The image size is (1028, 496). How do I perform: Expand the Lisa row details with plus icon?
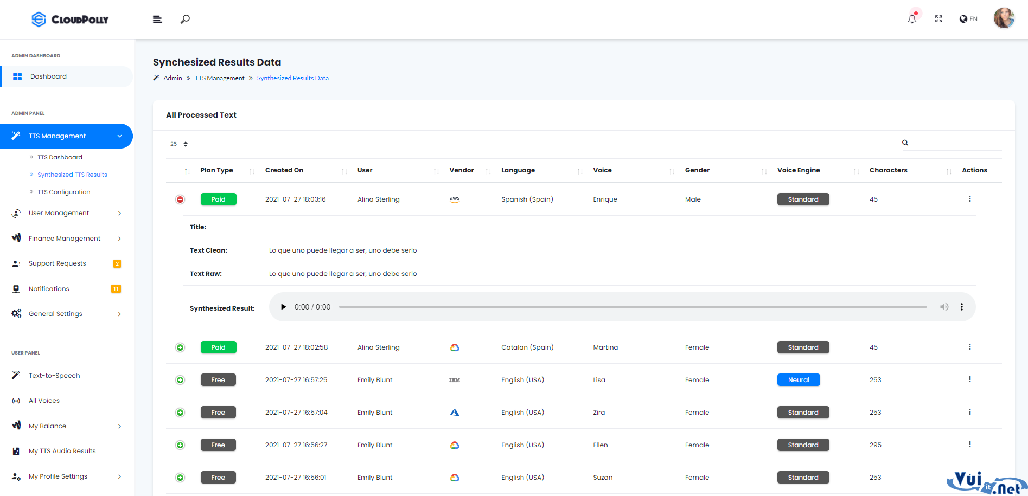(x=180, y=380)
